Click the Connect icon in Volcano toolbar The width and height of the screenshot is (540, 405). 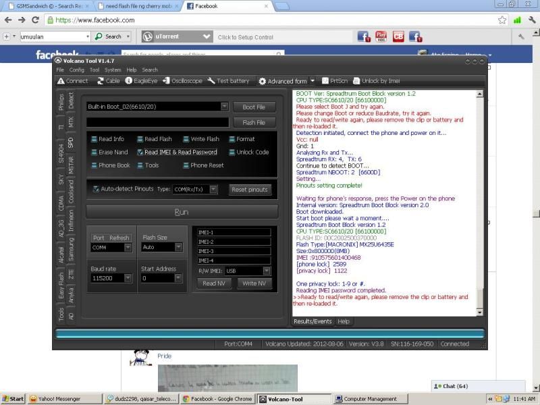coord(61,81)
